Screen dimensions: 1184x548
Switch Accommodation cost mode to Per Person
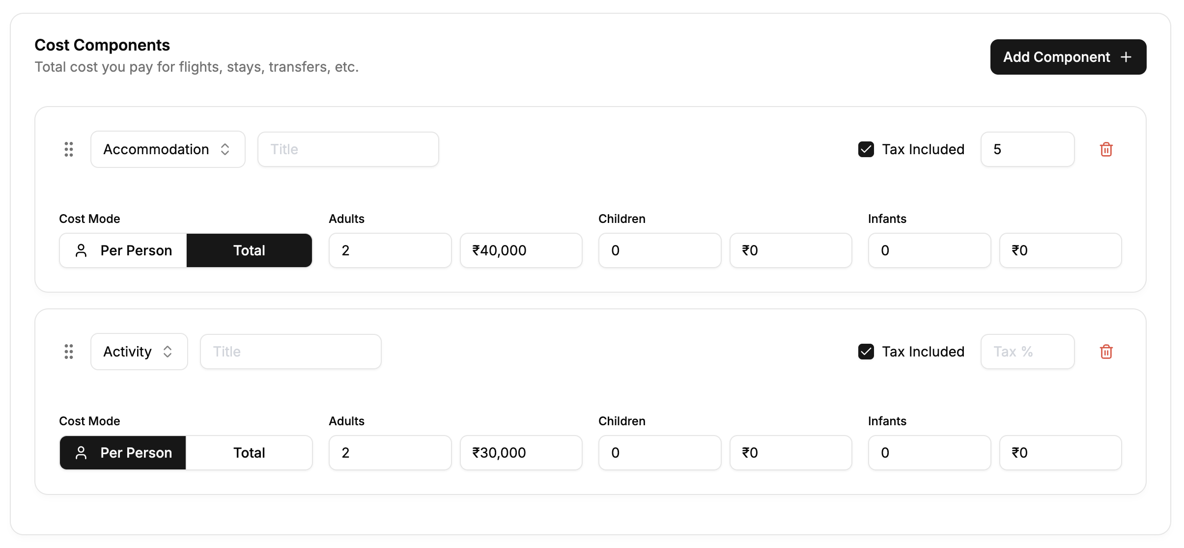pyautogui.click(x=123, y=250)
